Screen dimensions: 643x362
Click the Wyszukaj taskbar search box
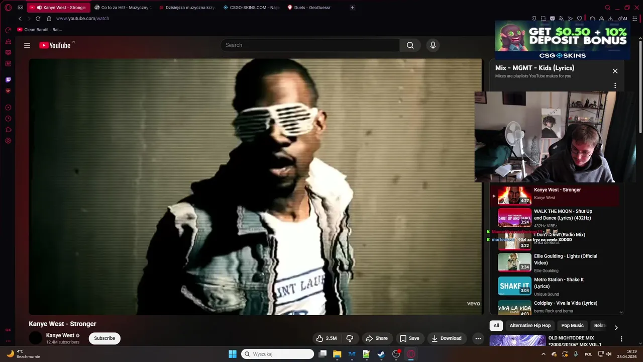[277, 354]
